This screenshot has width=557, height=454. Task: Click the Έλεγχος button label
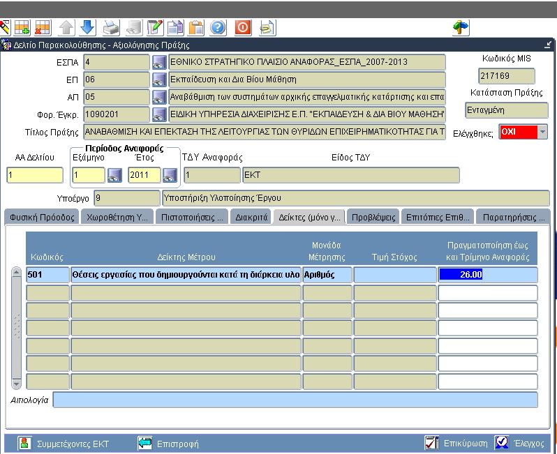tap(528, 444)
